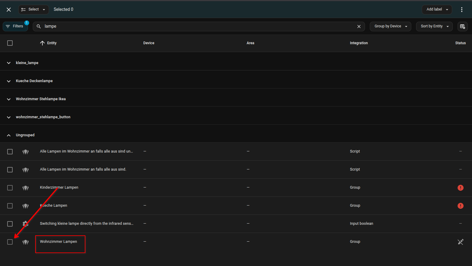Viewport: 472px width, 266px height.
Task: Sort by the Entity column header
Action: pyautogui.click(x=52, y=43)
